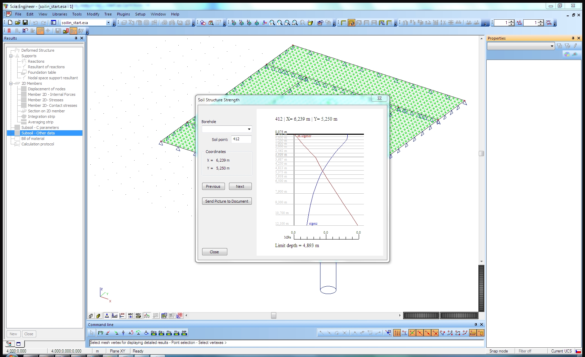
Task: Collapse the 2D Members tree node
Action: tap(11, 83)
